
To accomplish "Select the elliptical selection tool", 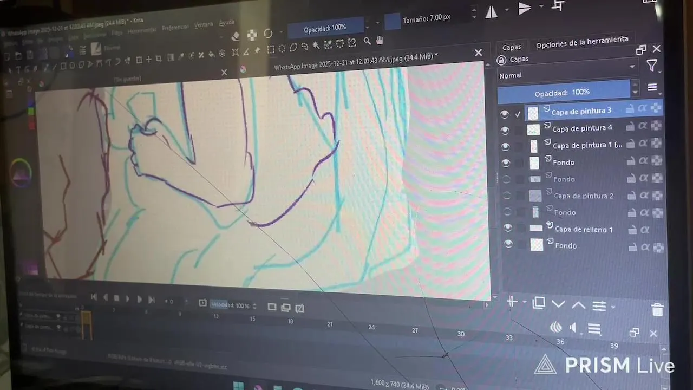I will point(282,49).
